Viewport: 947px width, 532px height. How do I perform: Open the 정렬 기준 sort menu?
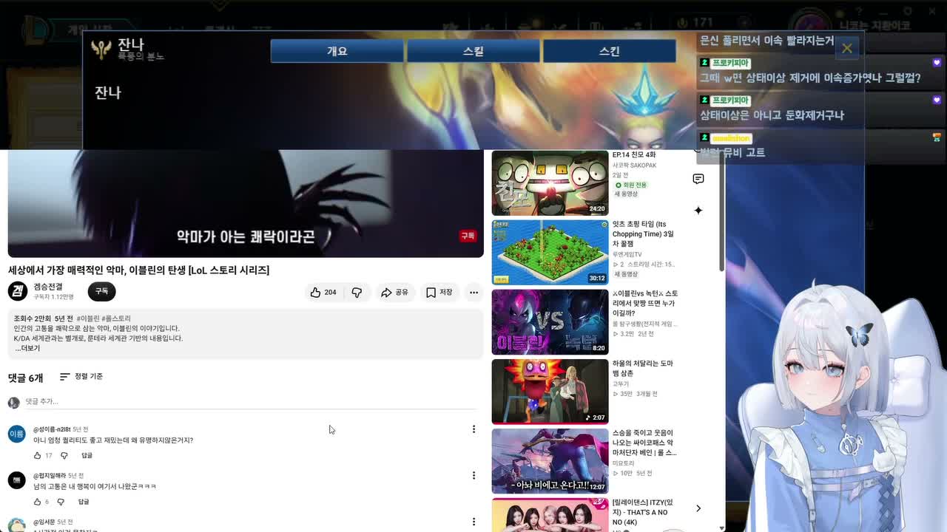tap(81, 377)
